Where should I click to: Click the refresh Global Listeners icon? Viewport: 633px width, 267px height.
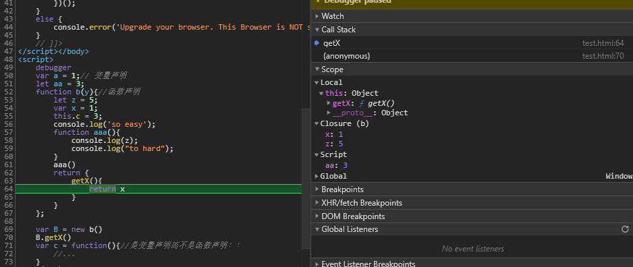point(625,229)
